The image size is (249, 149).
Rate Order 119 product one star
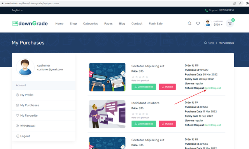(x=133, y=77)
